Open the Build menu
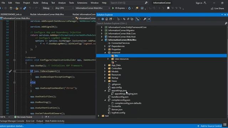Viewport: 228px width, 128px height. [x=36, y=3]
